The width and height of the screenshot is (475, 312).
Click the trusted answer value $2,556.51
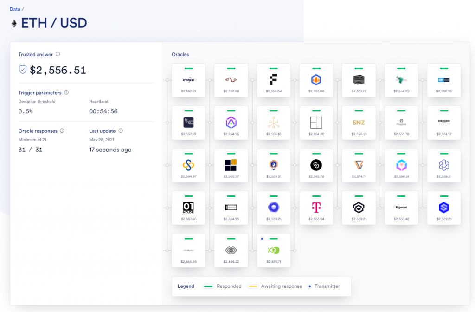58,71
